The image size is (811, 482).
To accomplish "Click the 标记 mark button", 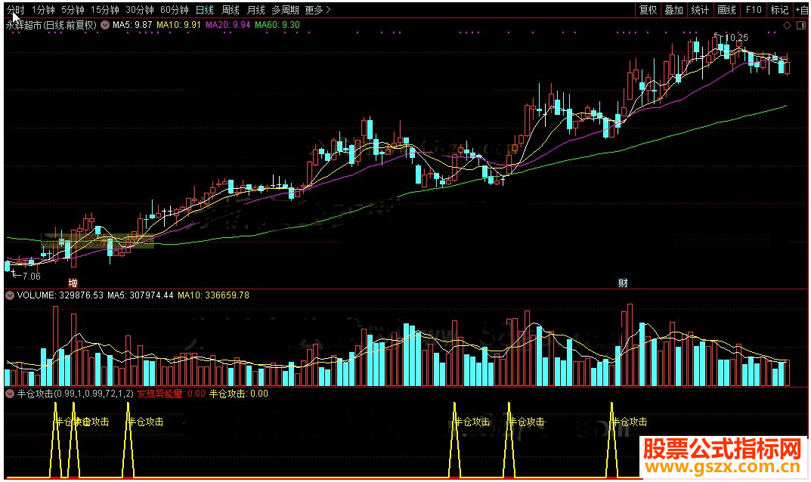I will coord(779,10).
